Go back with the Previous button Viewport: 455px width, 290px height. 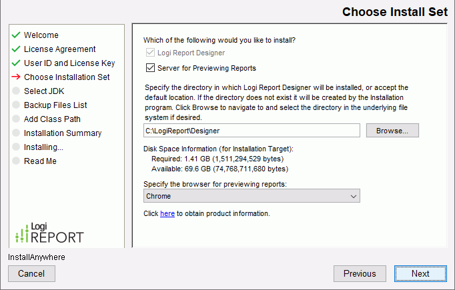[x=360, y=273]
